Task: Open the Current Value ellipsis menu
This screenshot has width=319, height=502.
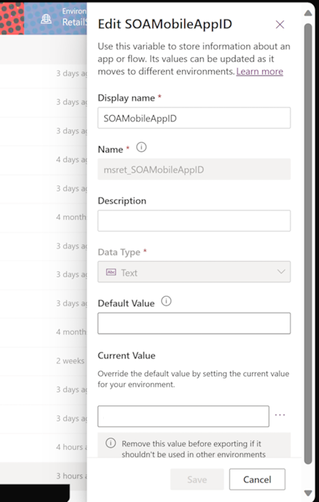Action: [x=280, y=415]
